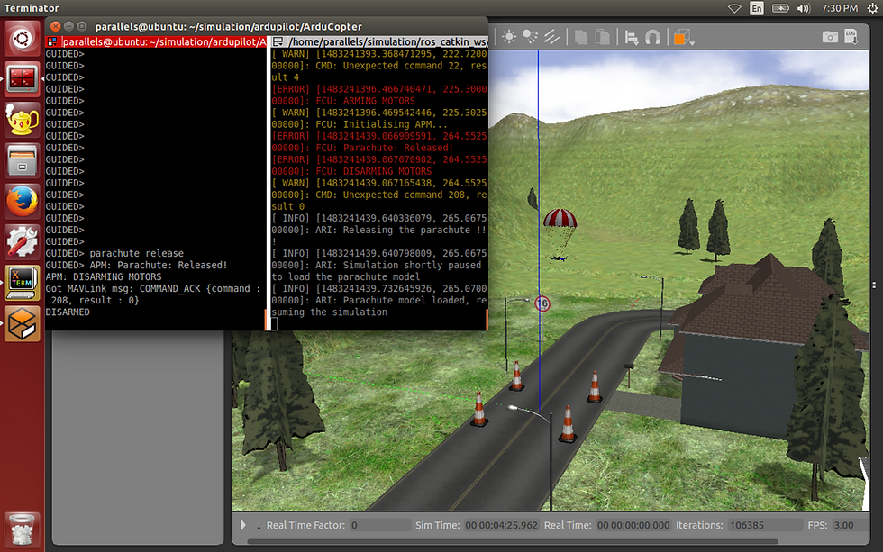Add a point light in Gazebo toolbar
Viewport: 883px width, 552px height.
click(x=509, y=37)
